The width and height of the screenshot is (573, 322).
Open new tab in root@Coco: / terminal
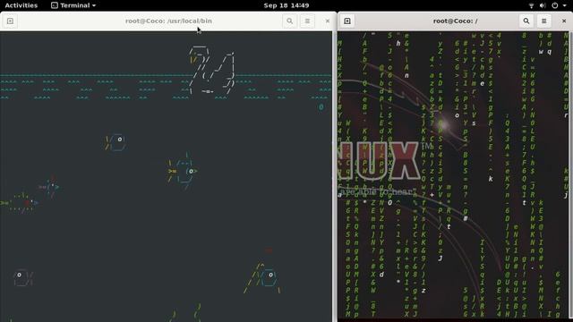347,21
